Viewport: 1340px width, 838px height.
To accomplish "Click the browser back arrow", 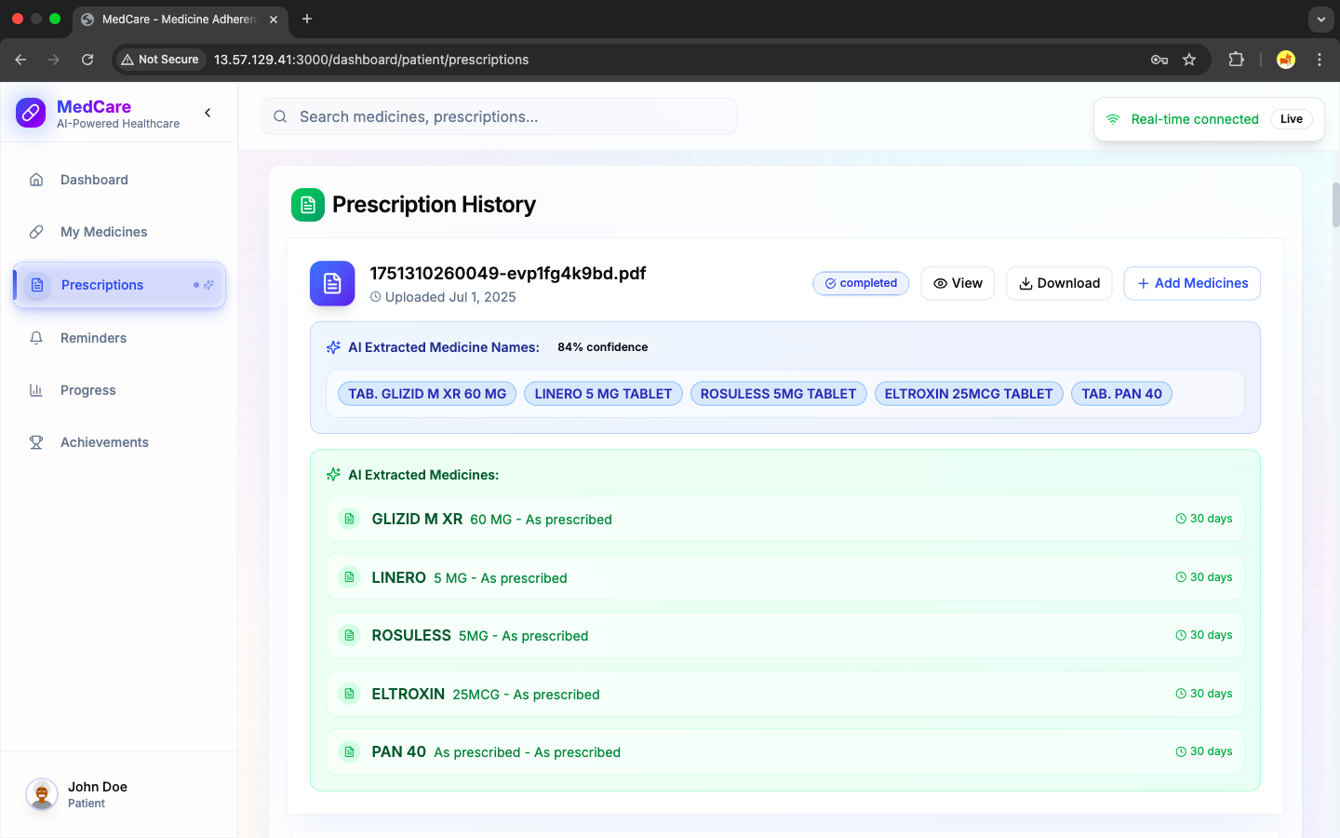I will click(20, 60).
